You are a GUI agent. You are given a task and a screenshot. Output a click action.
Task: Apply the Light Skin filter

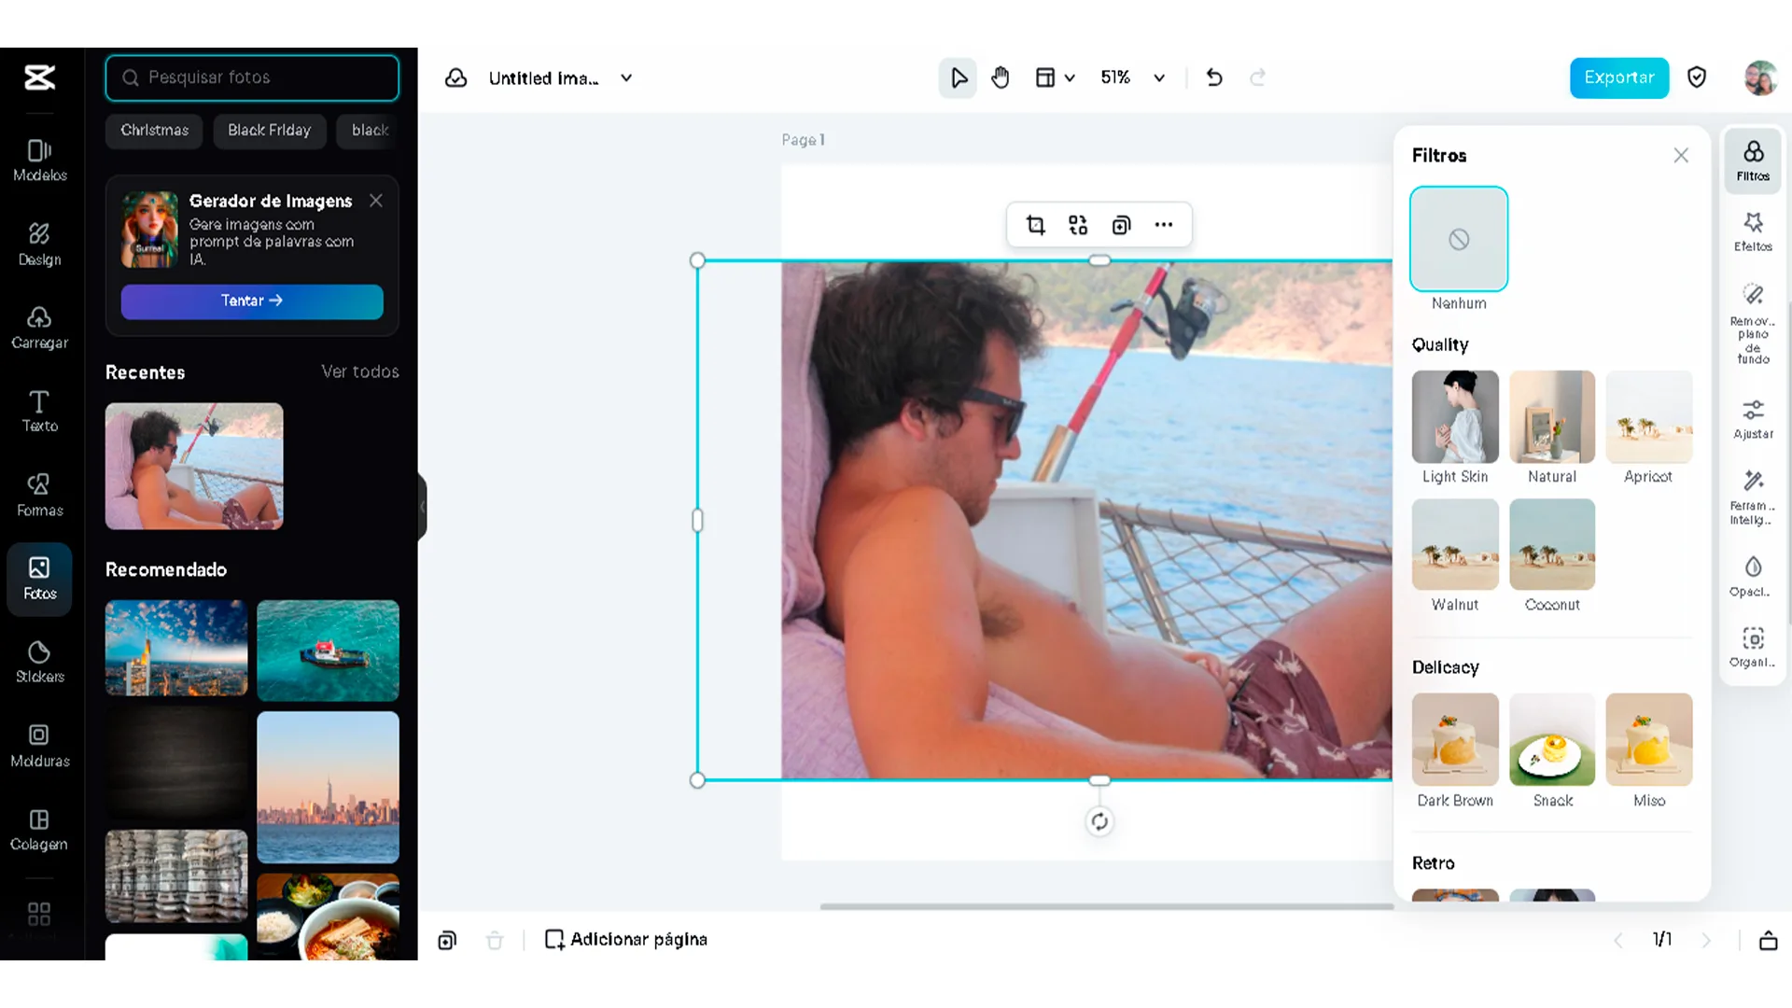[1455, 417]
